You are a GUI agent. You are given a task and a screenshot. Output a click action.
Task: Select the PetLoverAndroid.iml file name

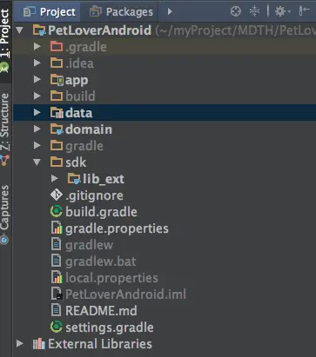point(125,294)
